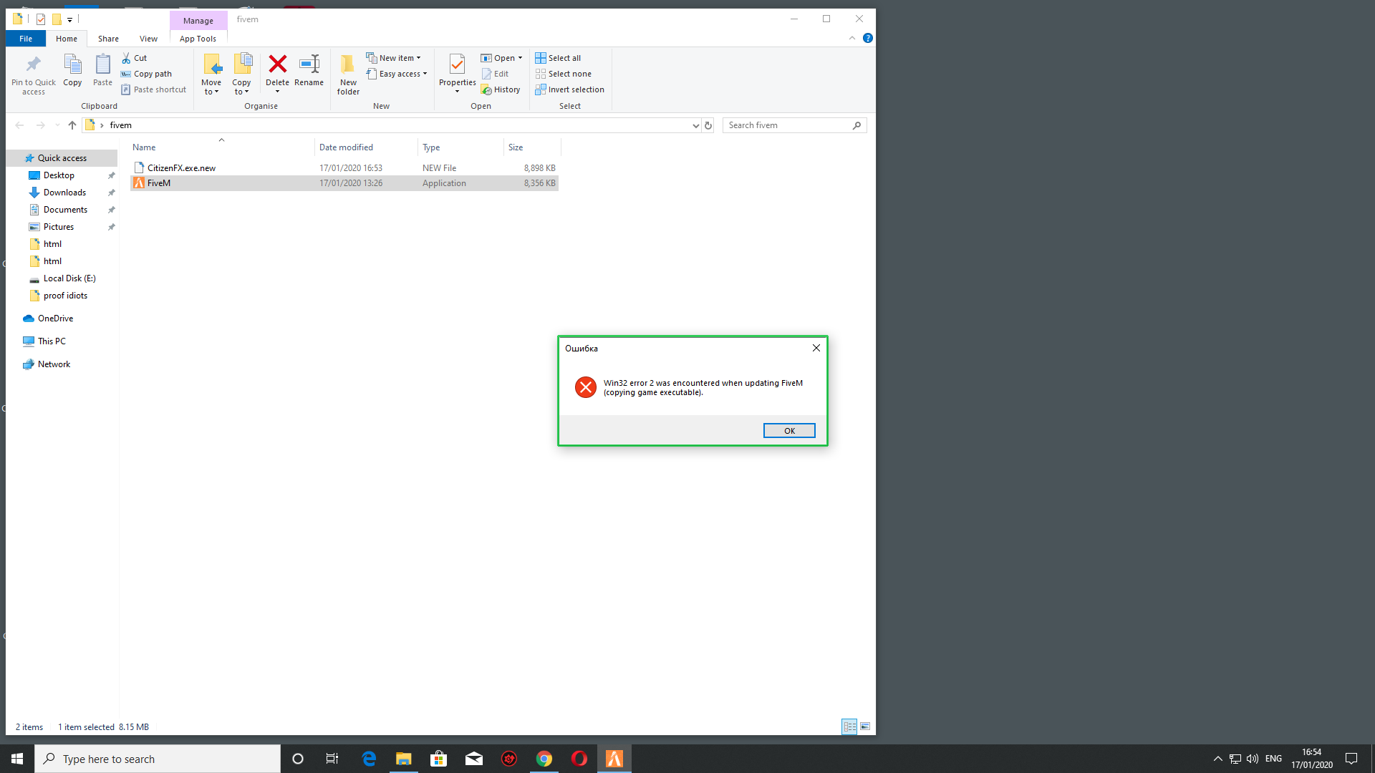Expand the address bar history dropdown

click(x=695, y=125)
